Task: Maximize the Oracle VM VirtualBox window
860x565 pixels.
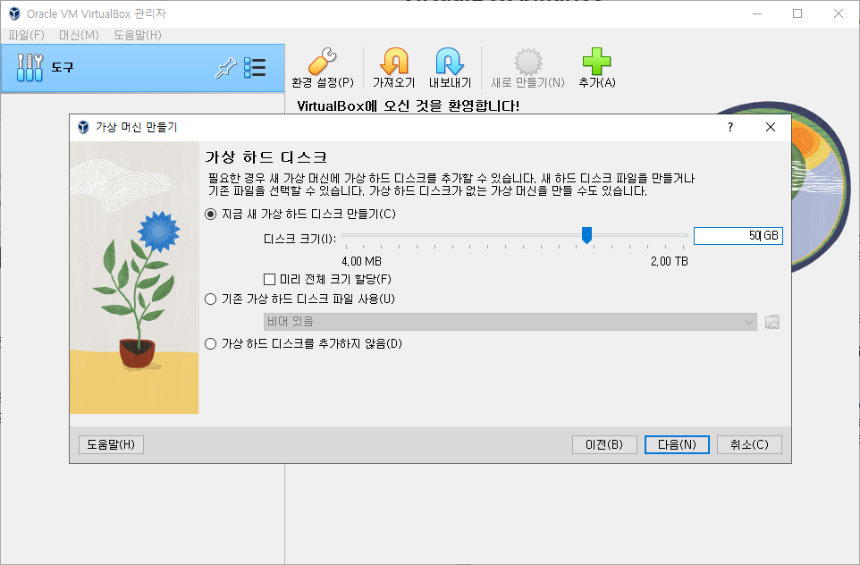Action: (x=797, y=13)
